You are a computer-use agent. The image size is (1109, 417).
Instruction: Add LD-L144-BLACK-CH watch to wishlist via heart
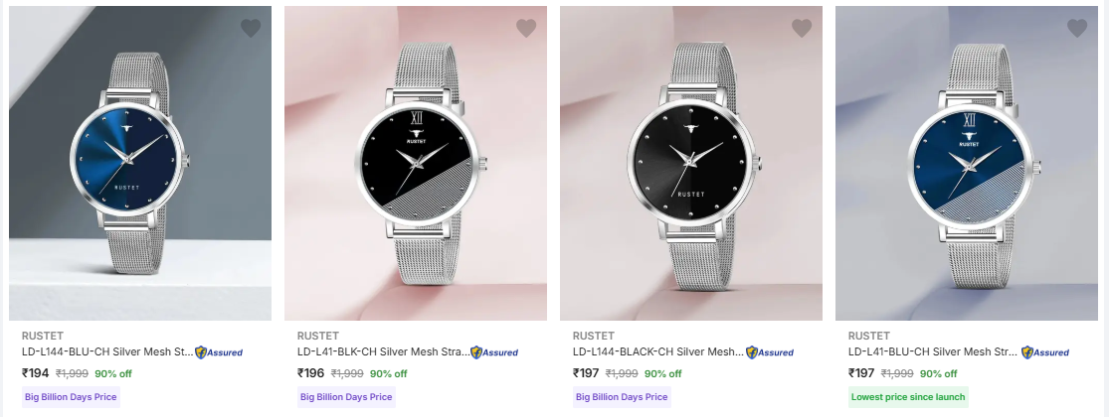802,28
